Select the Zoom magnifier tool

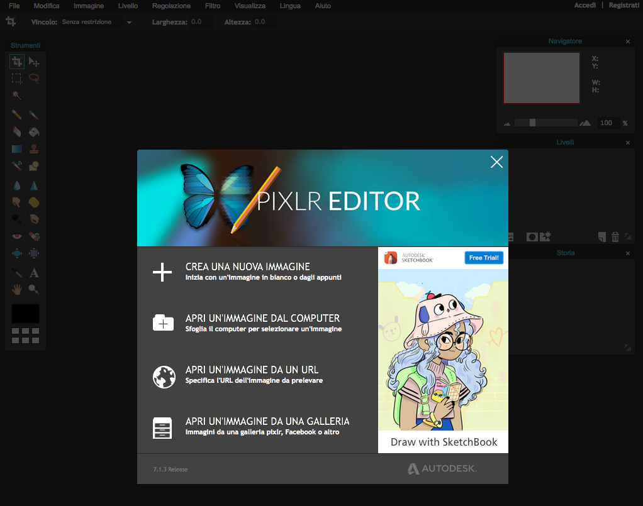[34, 290]
